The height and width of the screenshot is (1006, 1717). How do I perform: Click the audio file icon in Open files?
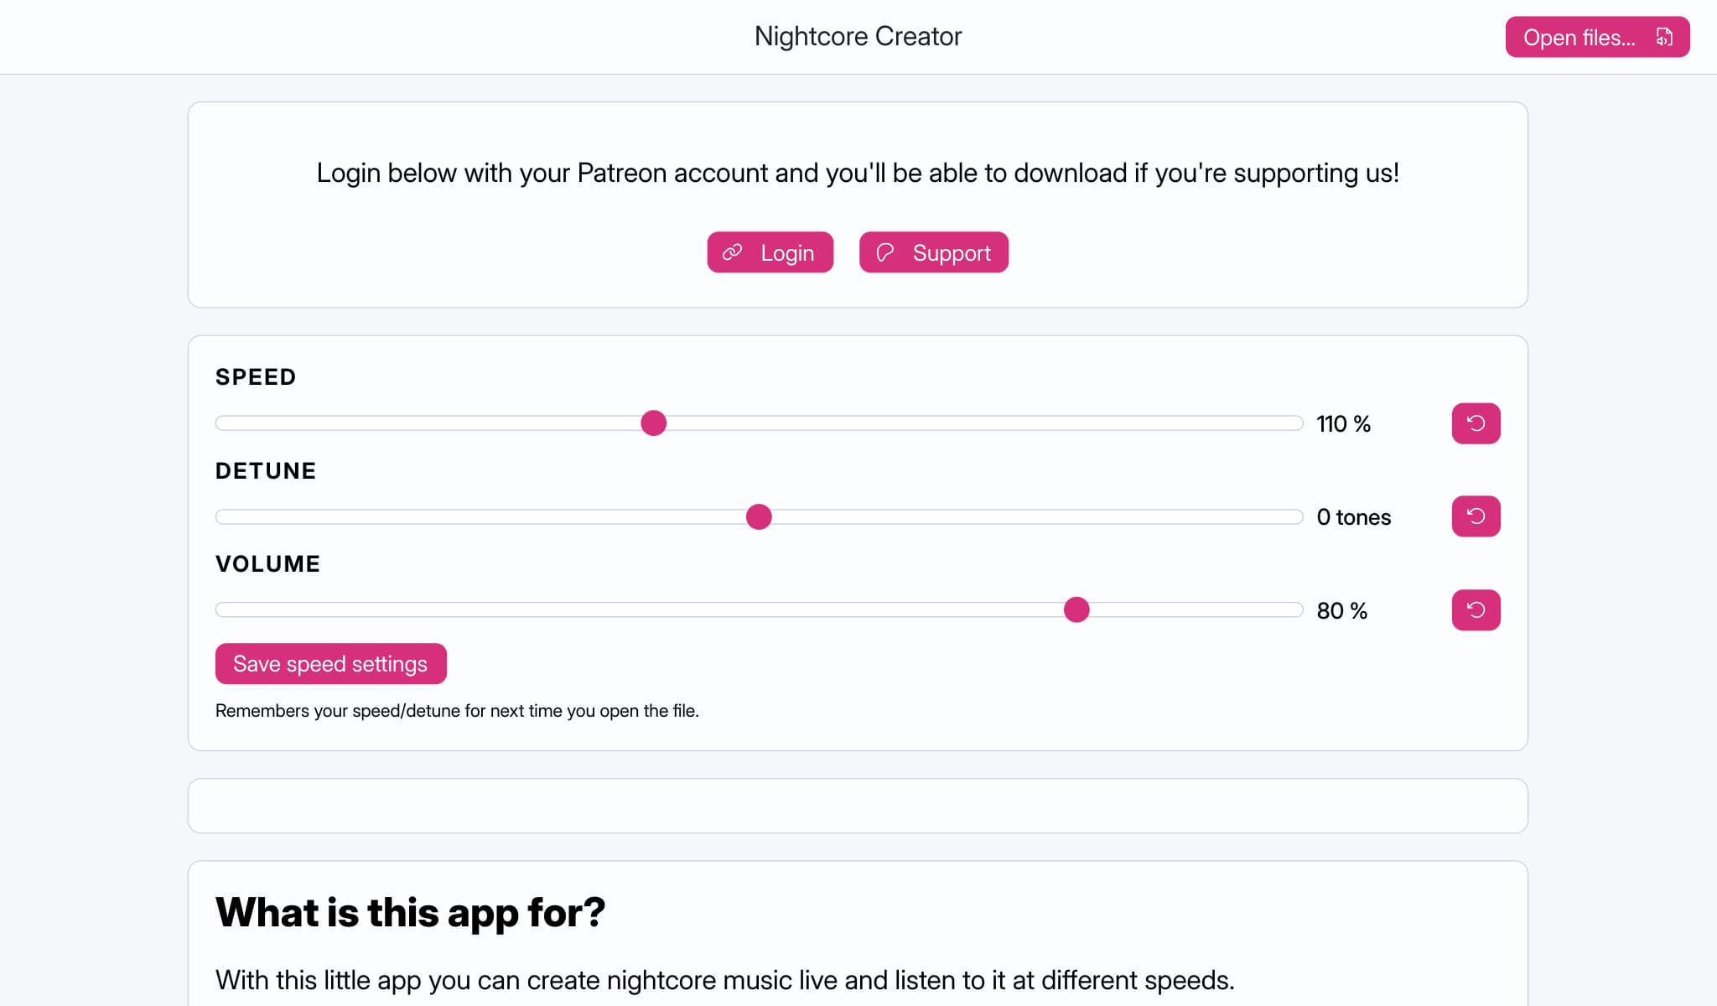pos(1664,37)
